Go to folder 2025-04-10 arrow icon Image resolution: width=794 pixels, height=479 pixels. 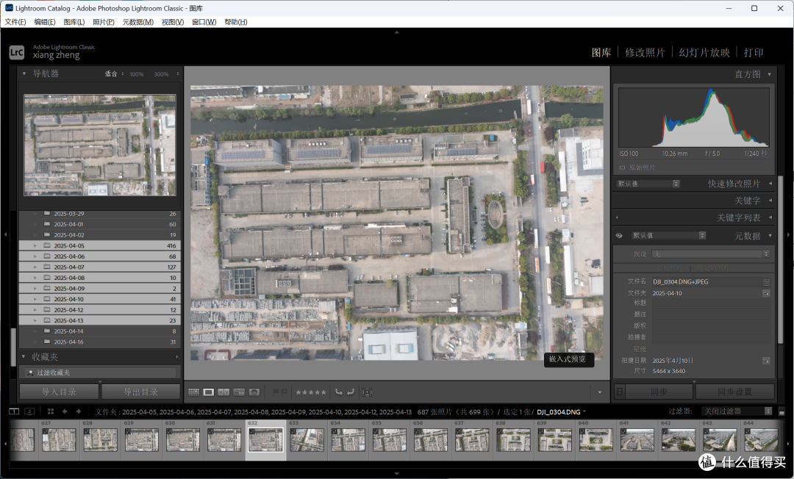(766, 293)
